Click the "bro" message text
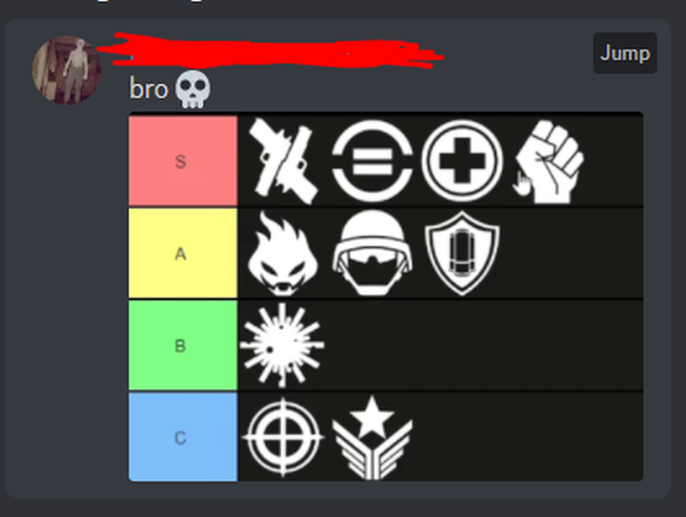Screen dimensions: 686x517 (x=149, y=89)
